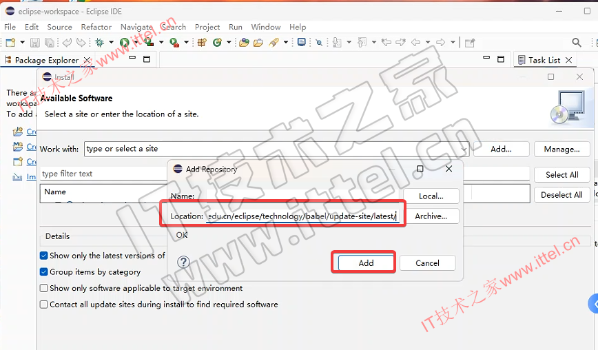This screenshot has width=598, height=350.
Task: Click the Open a Terminal monitor icon
Action: [301, 42]
